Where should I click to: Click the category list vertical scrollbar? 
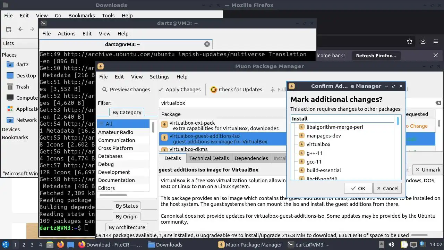point(153,127)
